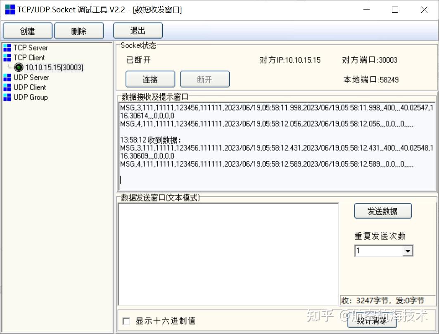
Task: Click the disabled 断开 button
Action: coord(205,79)
